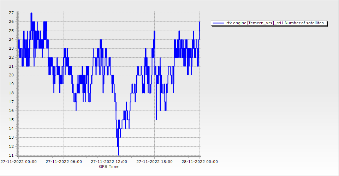339x176 pixels.
Task: Click the y-axis label 15
Action: pyautogui.click(x=11, y=120)
